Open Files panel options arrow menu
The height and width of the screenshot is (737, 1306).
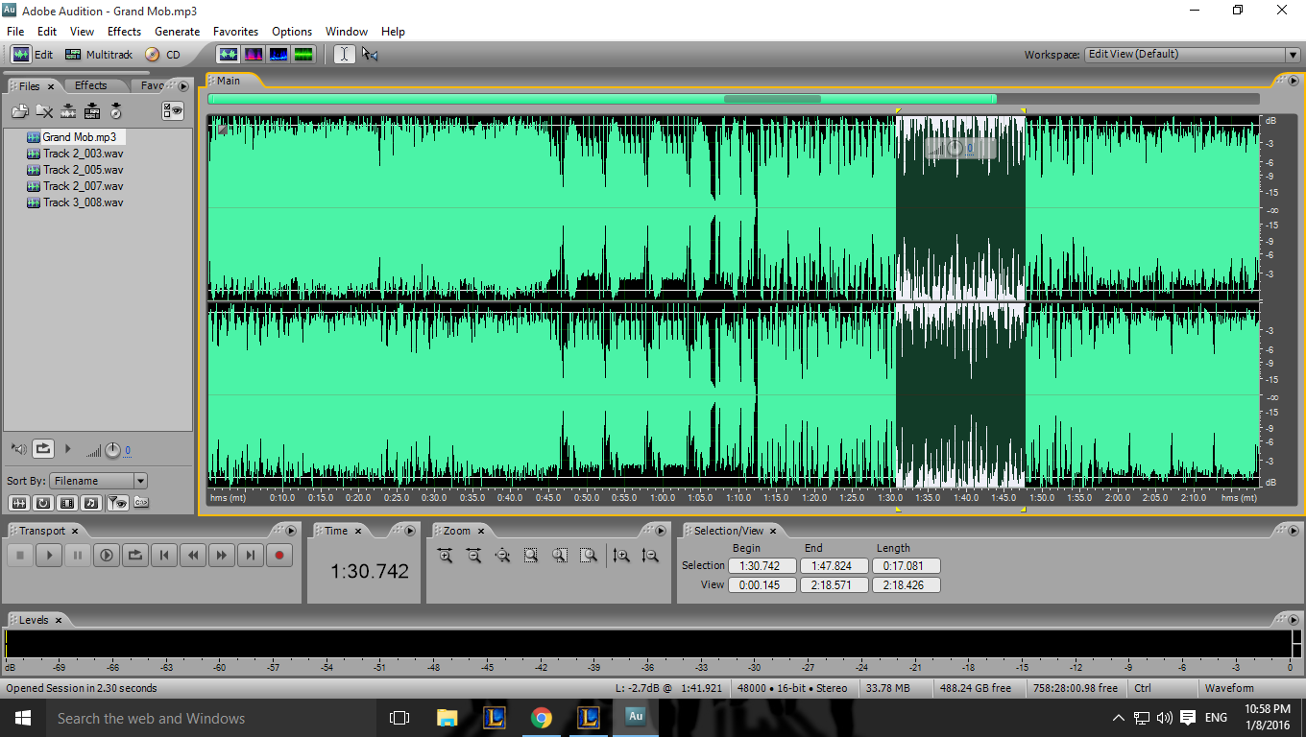point(183,85)
